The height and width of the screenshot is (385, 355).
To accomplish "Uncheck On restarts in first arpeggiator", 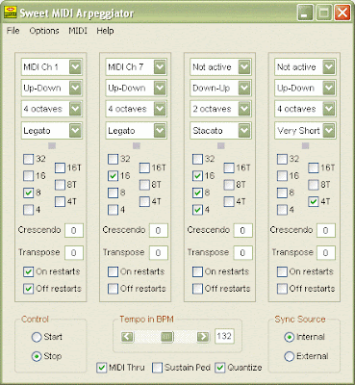I will click(x=29, y=271).
